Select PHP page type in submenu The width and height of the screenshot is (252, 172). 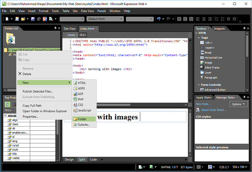coord(81,99)
